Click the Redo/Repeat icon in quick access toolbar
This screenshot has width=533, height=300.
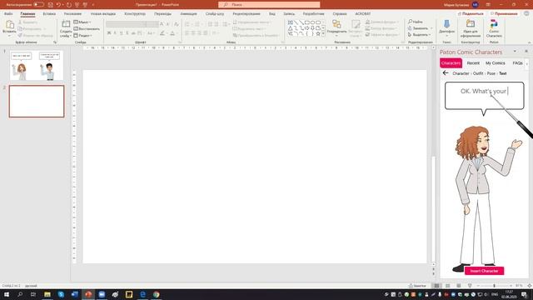[69, 5]
